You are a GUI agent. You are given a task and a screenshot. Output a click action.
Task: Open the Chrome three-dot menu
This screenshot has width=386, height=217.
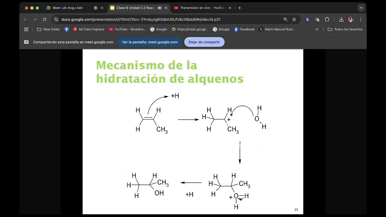click(x=361, y=19)
